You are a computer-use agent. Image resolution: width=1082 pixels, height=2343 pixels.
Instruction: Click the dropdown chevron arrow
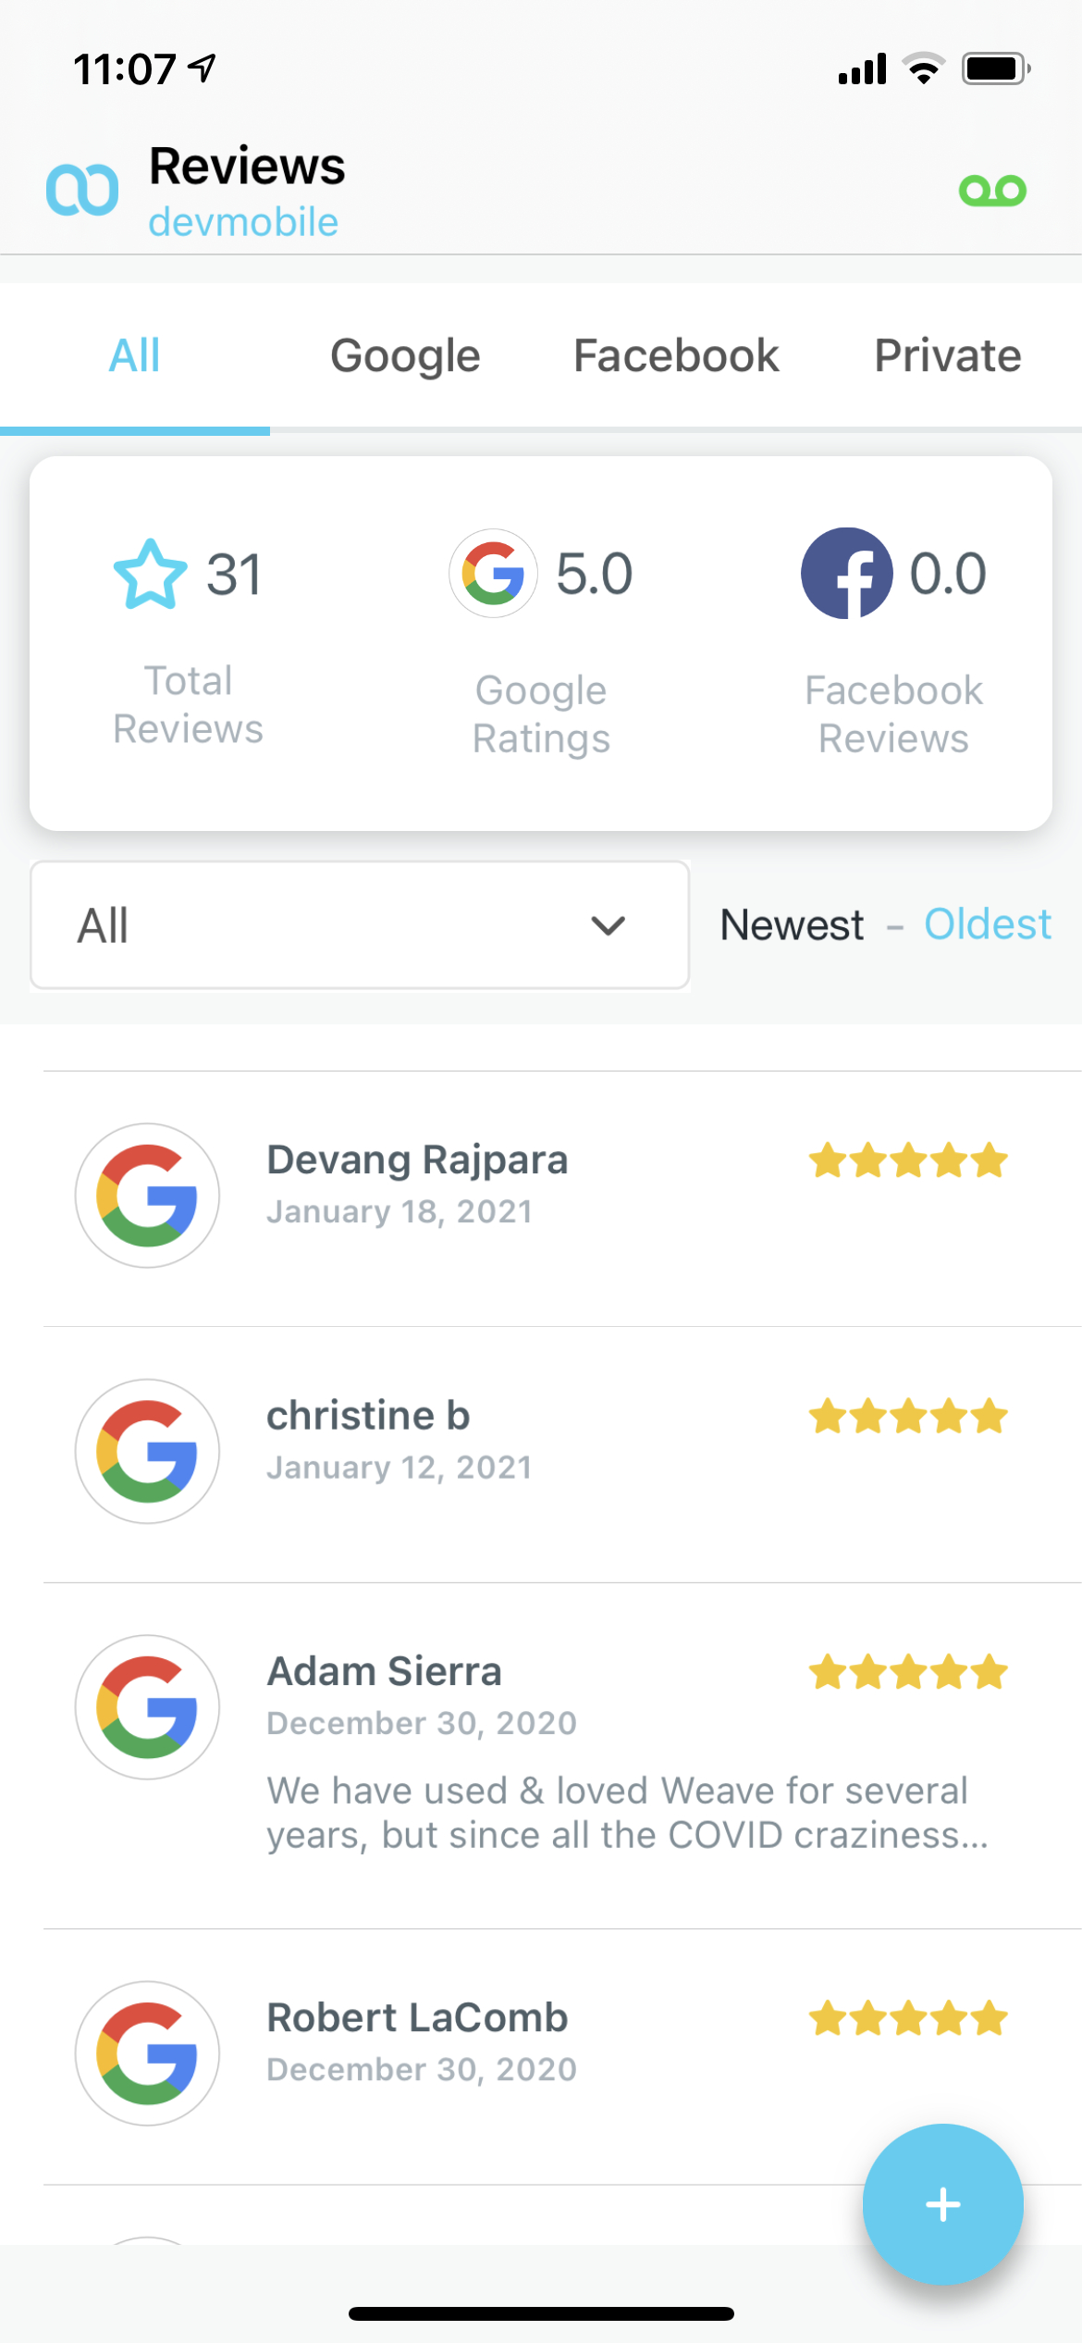(x=608, y=925)
